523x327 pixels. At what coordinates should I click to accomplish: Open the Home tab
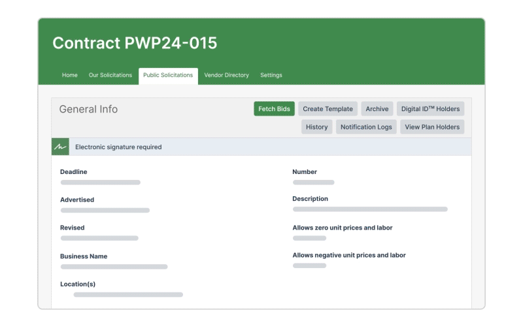[70, 75]
